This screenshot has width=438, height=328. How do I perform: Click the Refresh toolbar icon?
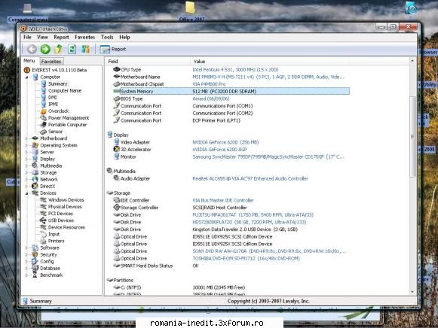click(72, 50)
